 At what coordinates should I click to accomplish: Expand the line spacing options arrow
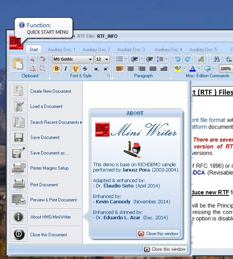(x=166, y=59)
